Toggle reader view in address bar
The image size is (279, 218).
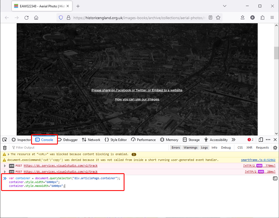click(210, 17)
